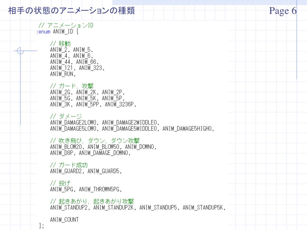
Task: Click the 'ANIM_6' identifier
Action: (x=82, y=56)
